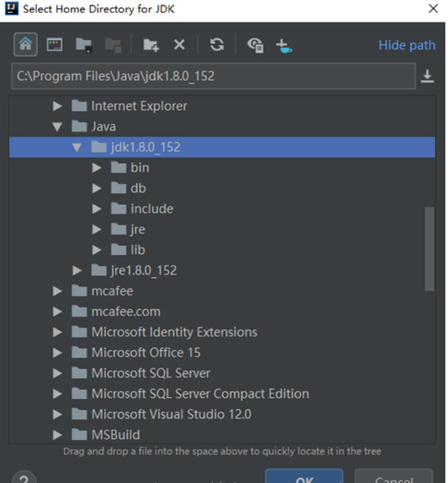Image resolution: width=448 pixels, height=483 pixels.
Task: Select the MSBuild folder
Action: click(x=222, y=435)
